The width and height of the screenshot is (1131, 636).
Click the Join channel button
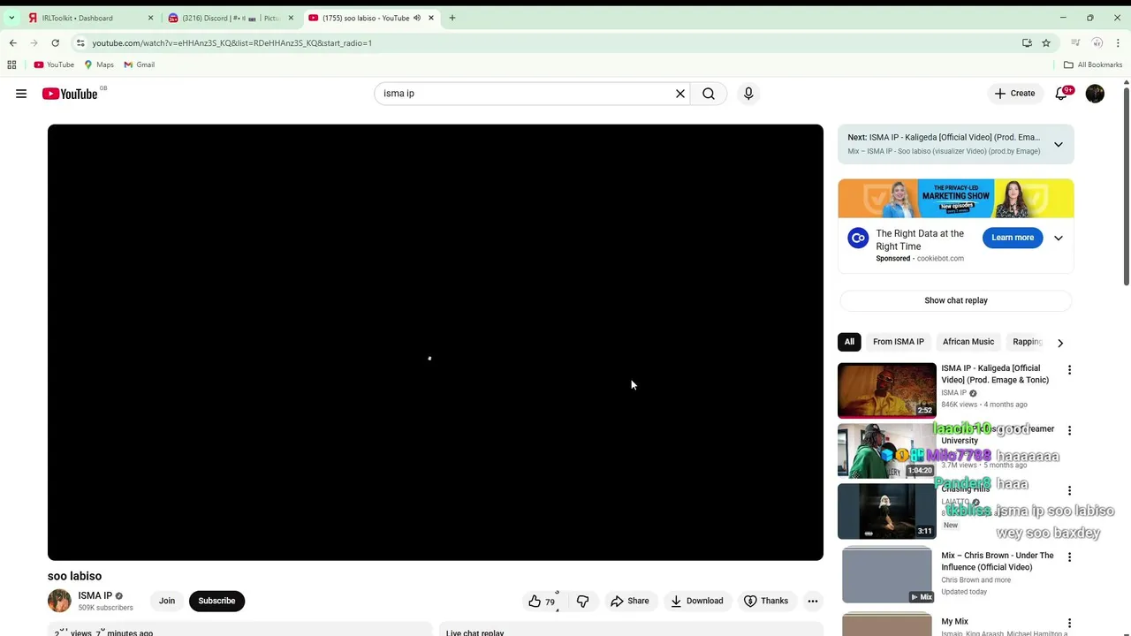[x=167, y=601]
